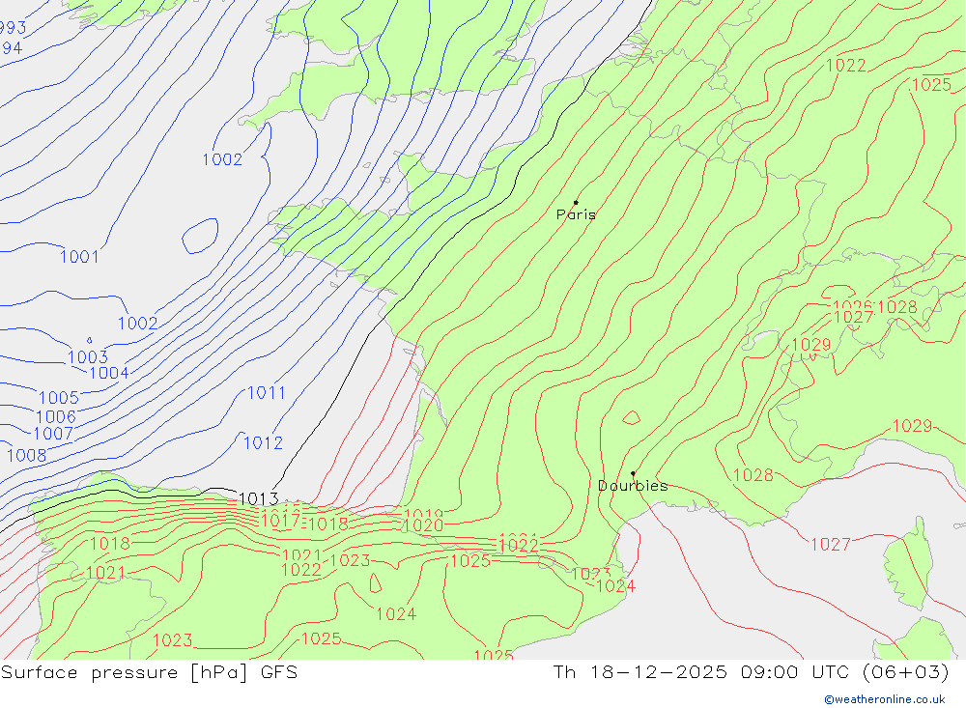
Task: Click the blue 1003 isobar label
Action: [x=88, y=356]
